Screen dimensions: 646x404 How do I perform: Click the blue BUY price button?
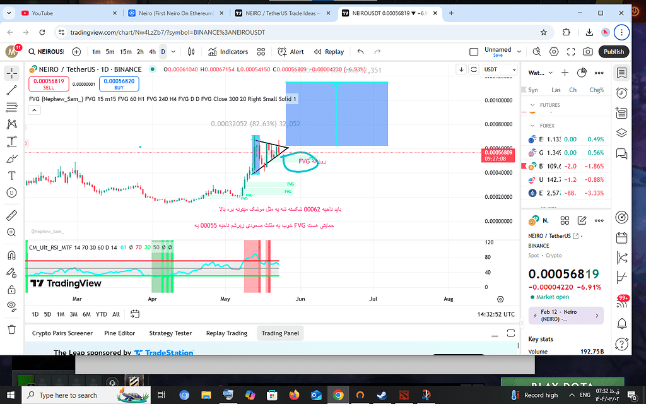point(119,84)
